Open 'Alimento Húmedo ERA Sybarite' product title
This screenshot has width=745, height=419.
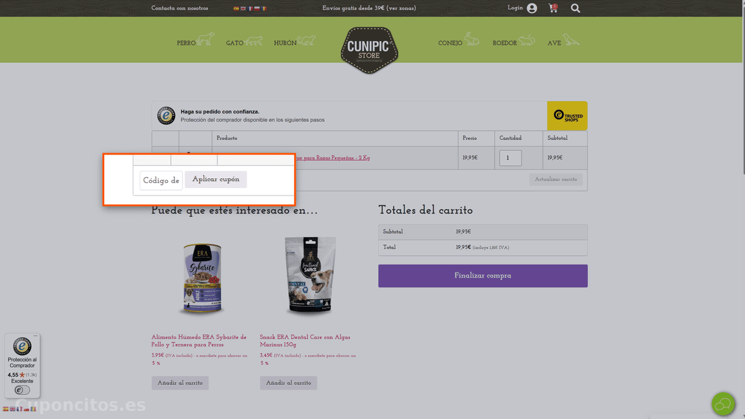(199, 341)
